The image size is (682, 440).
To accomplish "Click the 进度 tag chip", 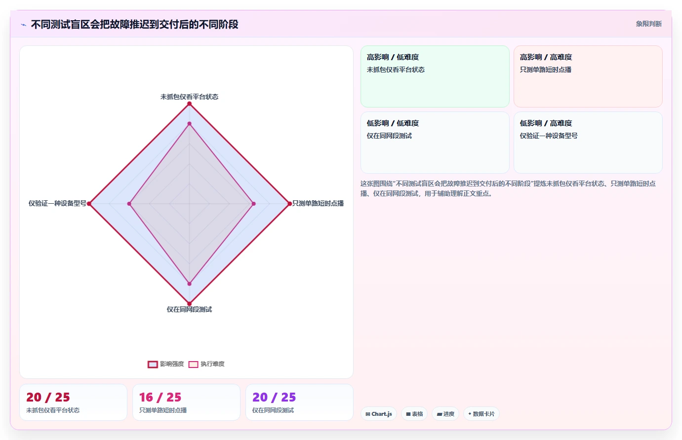I will [445, 414].
